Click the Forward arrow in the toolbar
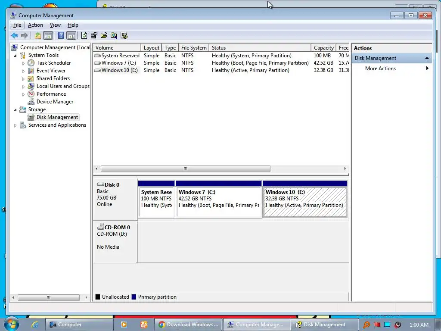Image resolution: width=441 pixels, height=331 pixels. click(x=25, y=35)
